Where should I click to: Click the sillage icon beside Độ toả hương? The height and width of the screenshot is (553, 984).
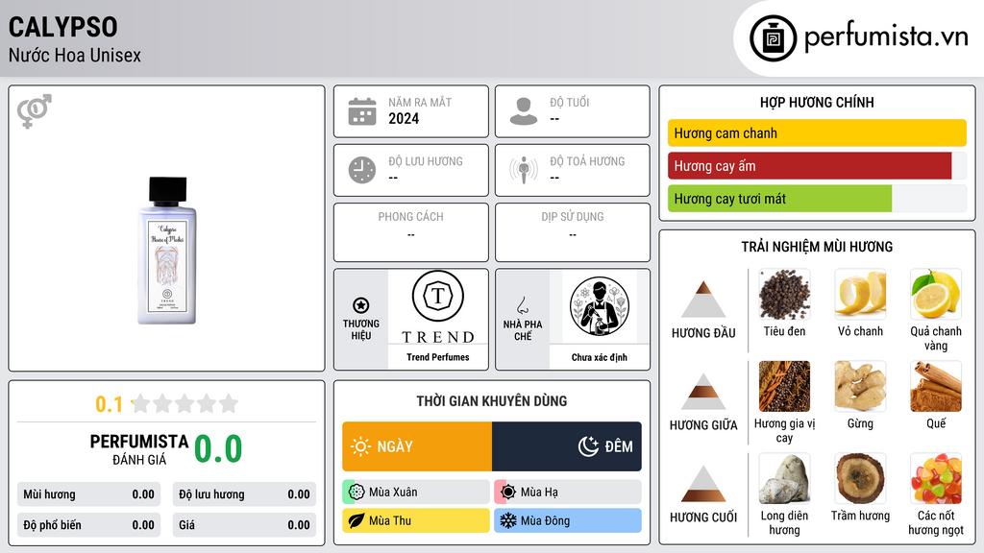pyautogui.click(x=524, y=170)
